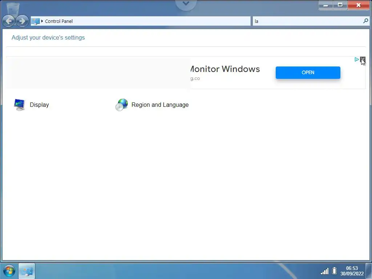The height and width of the screenshot is (279, 372).
Task: Close the ad with the X icon
Action: pos(363,59)
